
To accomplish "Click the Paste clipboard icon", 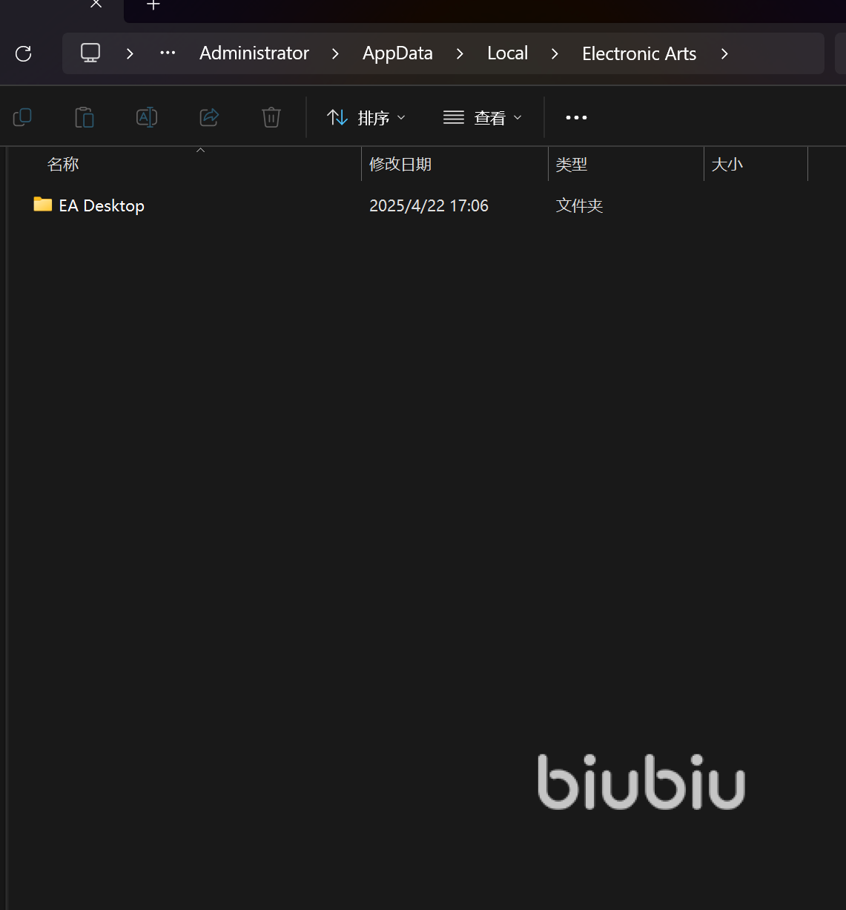I will pyautogui.click(x=85, y=117).
